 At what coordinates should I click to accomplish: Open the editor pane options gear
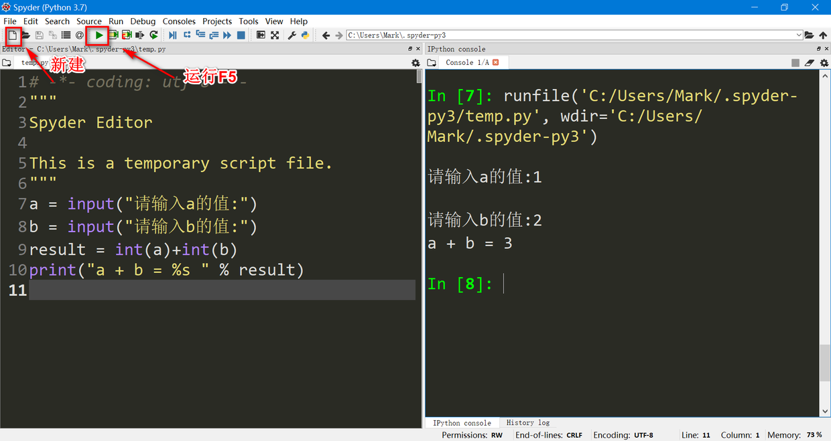point(415,62)
